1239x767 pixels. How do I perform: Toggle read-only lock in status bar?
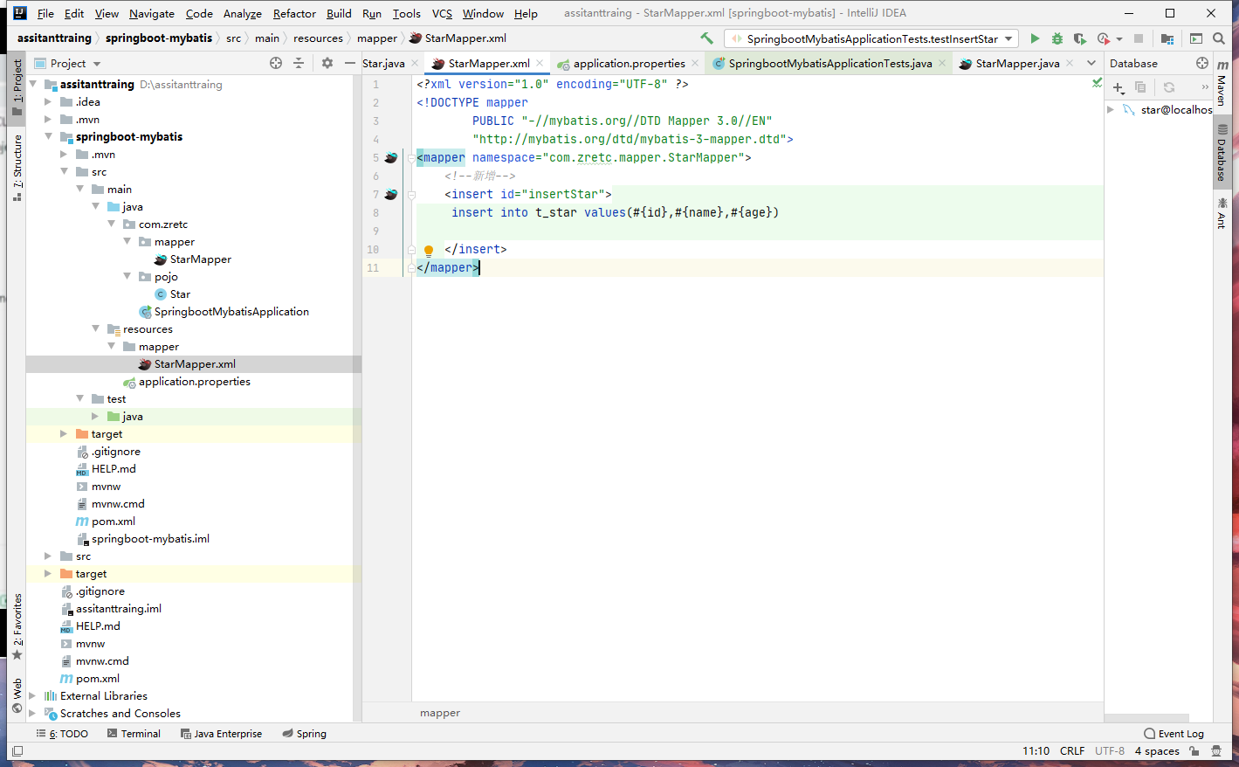point(1194,751)
